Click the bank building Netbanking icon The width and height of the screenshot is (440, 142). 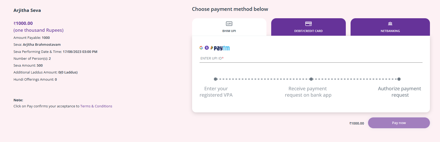pyautogui.click(x=390, y=24)
